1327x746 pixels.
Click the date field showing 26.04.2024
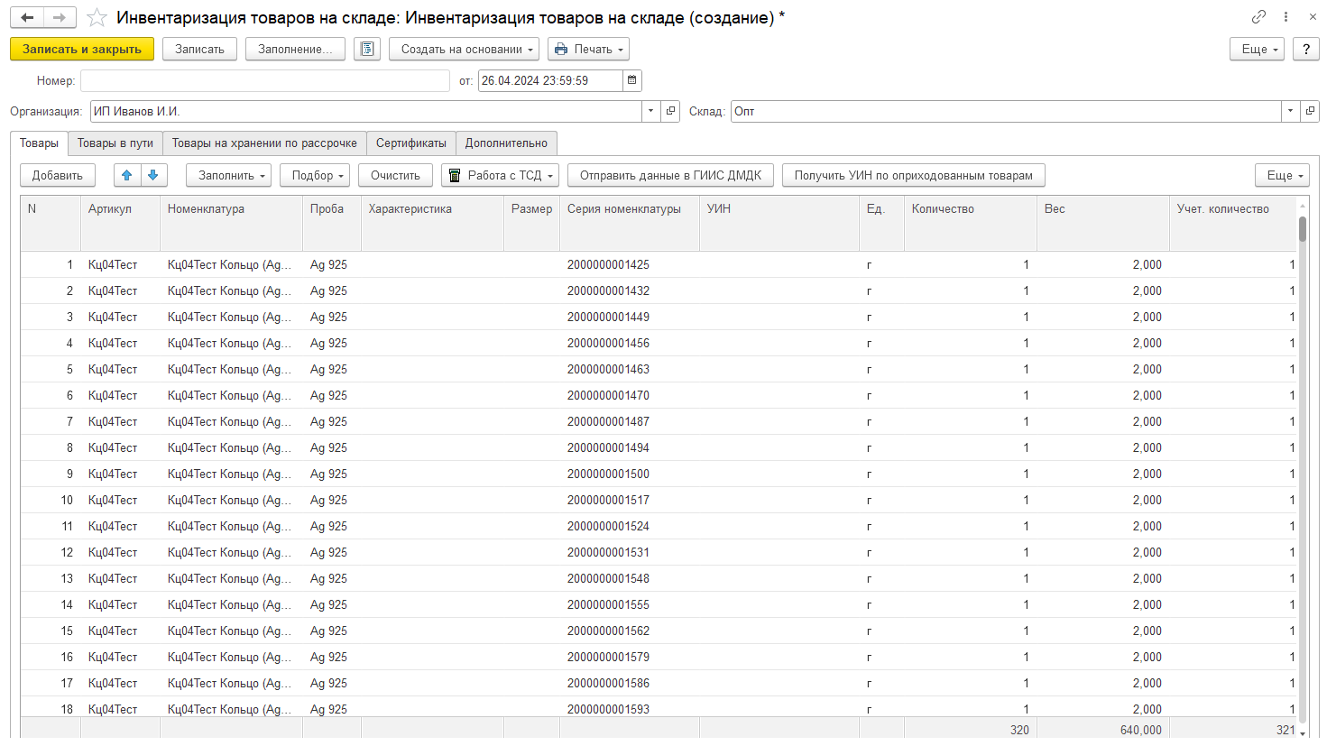550,80
